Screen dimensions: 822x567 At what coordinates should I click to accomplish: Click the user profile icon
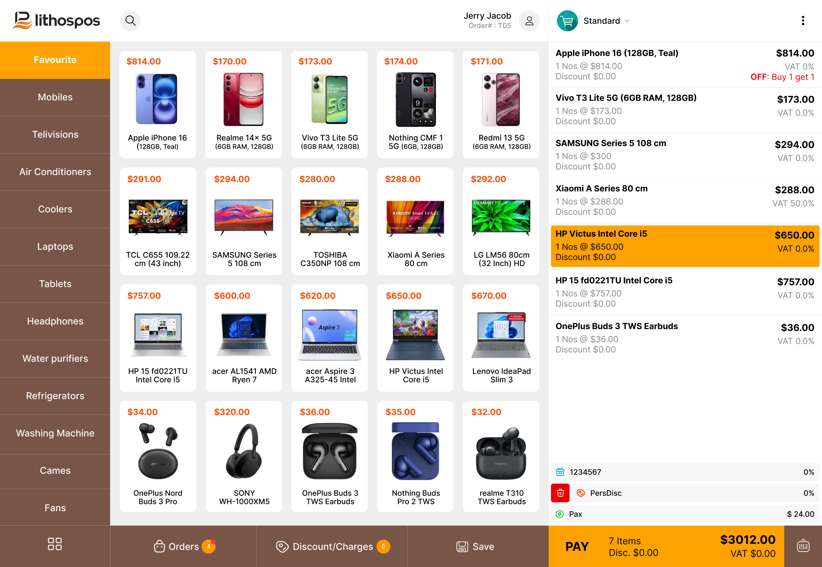click(x=529, y=21)
